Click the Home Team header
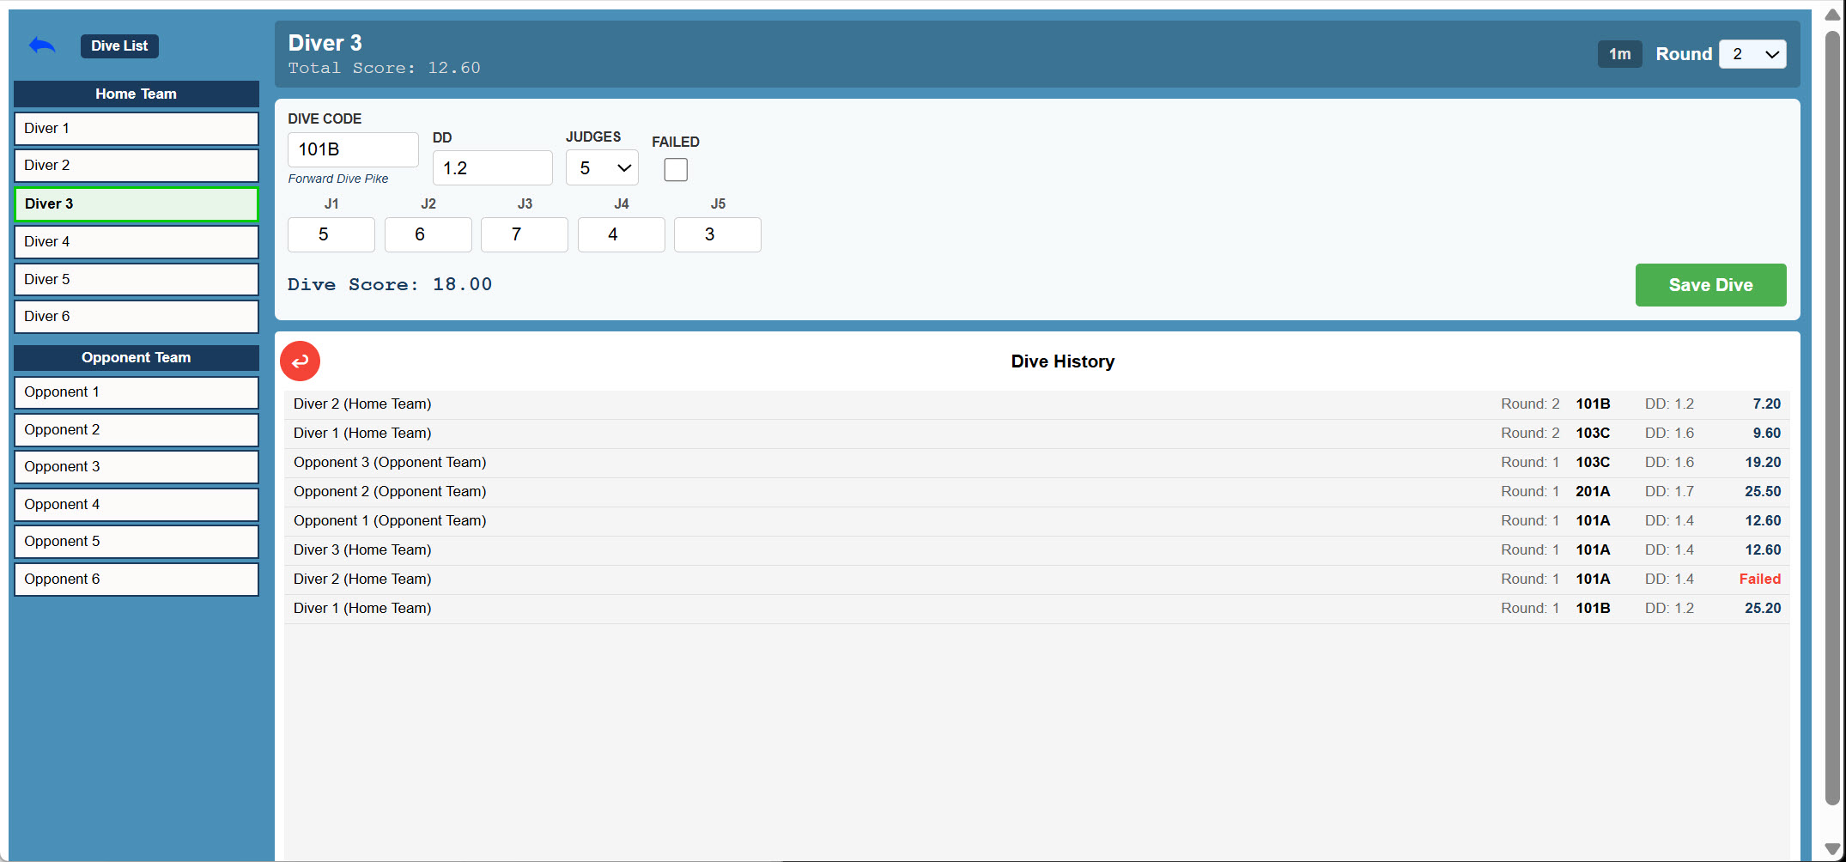The width and height of the screenshot is (1846, 862). (x=137, y=94)
